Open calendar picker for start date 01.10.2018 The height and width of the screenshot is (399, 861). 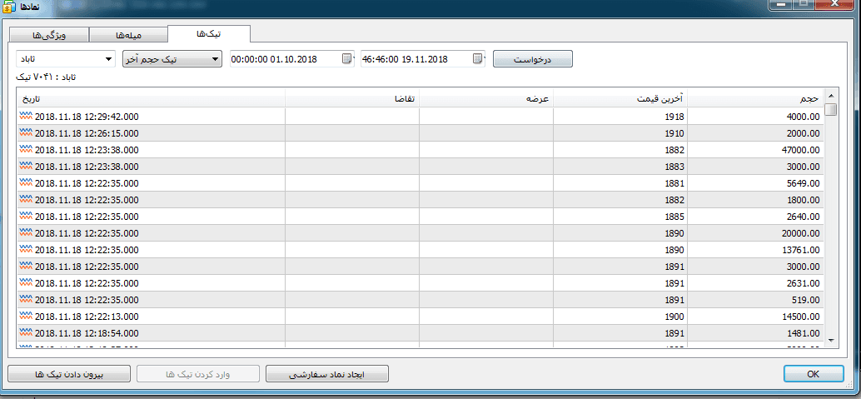pyautogui.click(x=347, y=59)
